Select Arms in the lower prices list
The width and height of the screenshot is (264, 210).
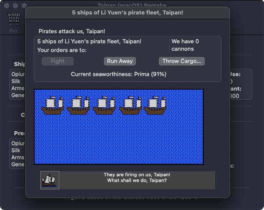pos(18,157)
